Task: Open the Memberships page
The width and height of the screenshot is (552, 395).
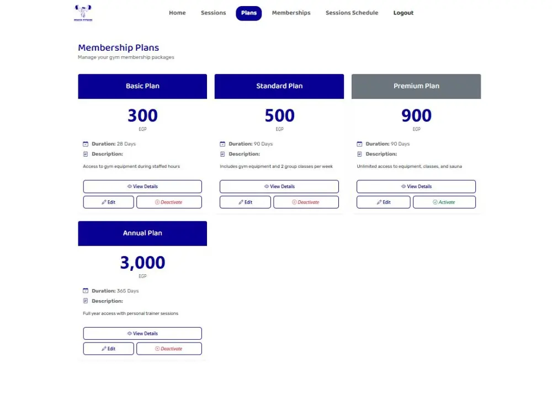Action: click(x=291, y=13)
